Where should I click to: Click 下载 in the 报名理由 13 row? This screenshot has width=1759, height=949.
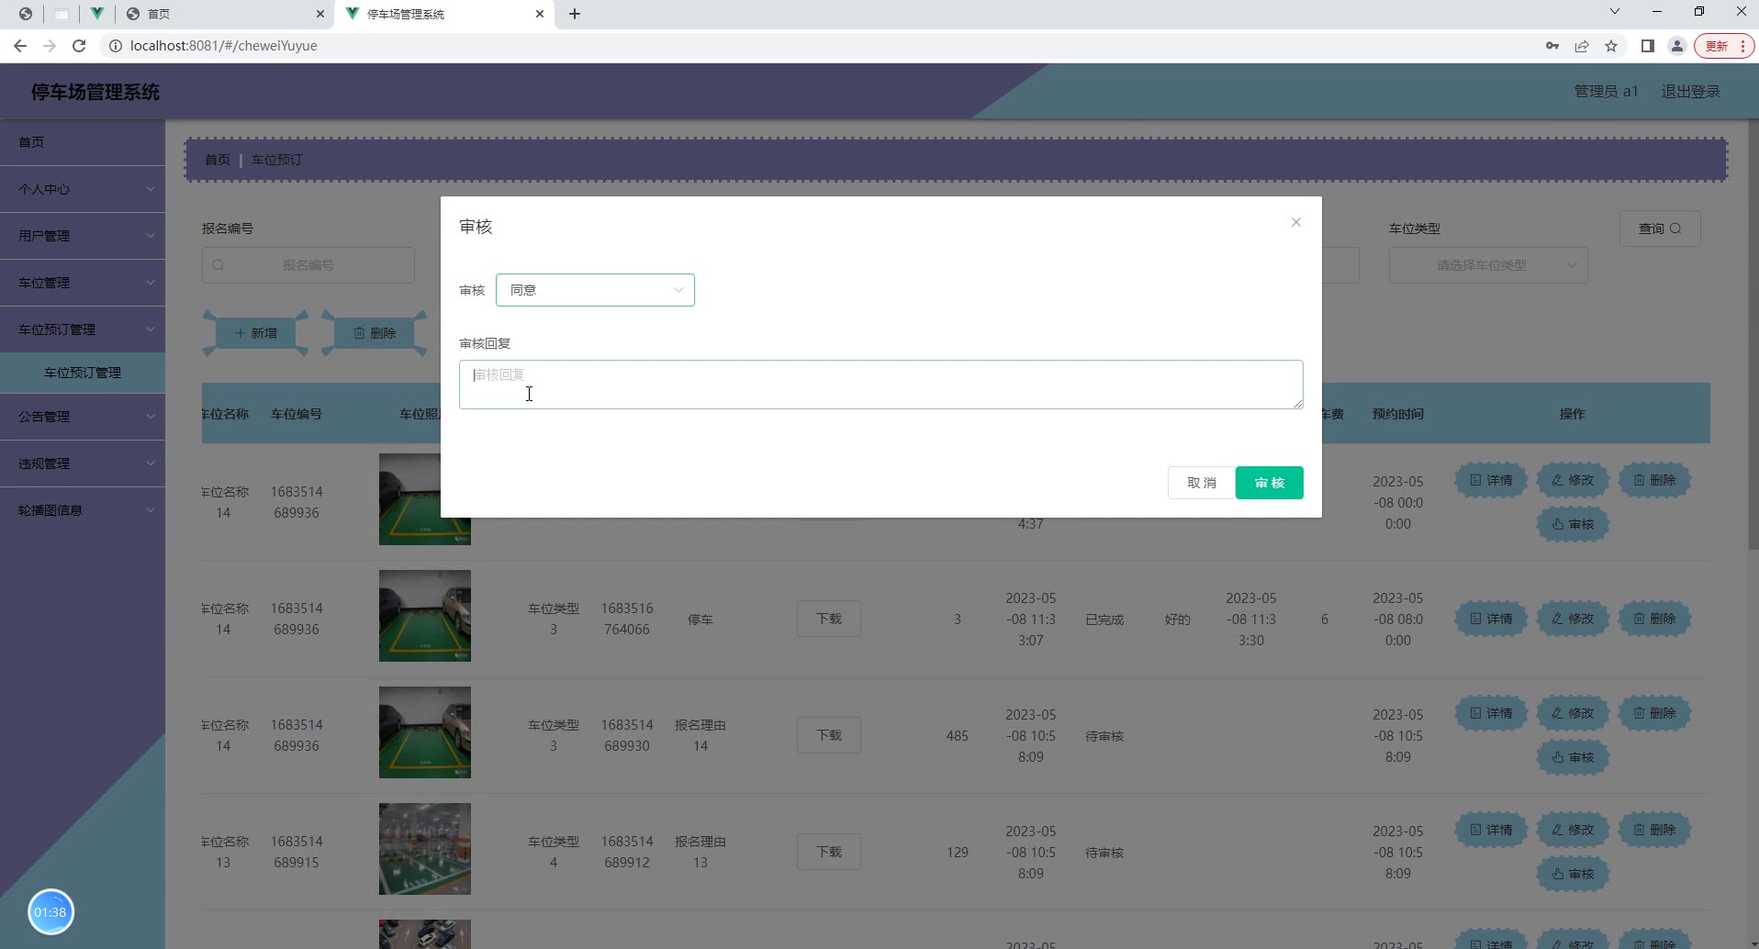(x=829, y=852)
